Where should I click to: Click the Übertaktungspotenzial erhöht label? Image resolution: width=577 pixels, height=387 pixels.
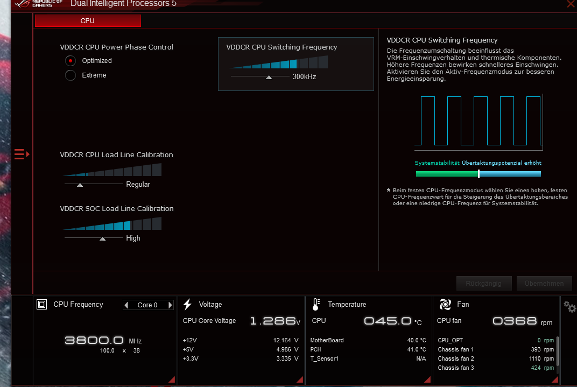502,163
